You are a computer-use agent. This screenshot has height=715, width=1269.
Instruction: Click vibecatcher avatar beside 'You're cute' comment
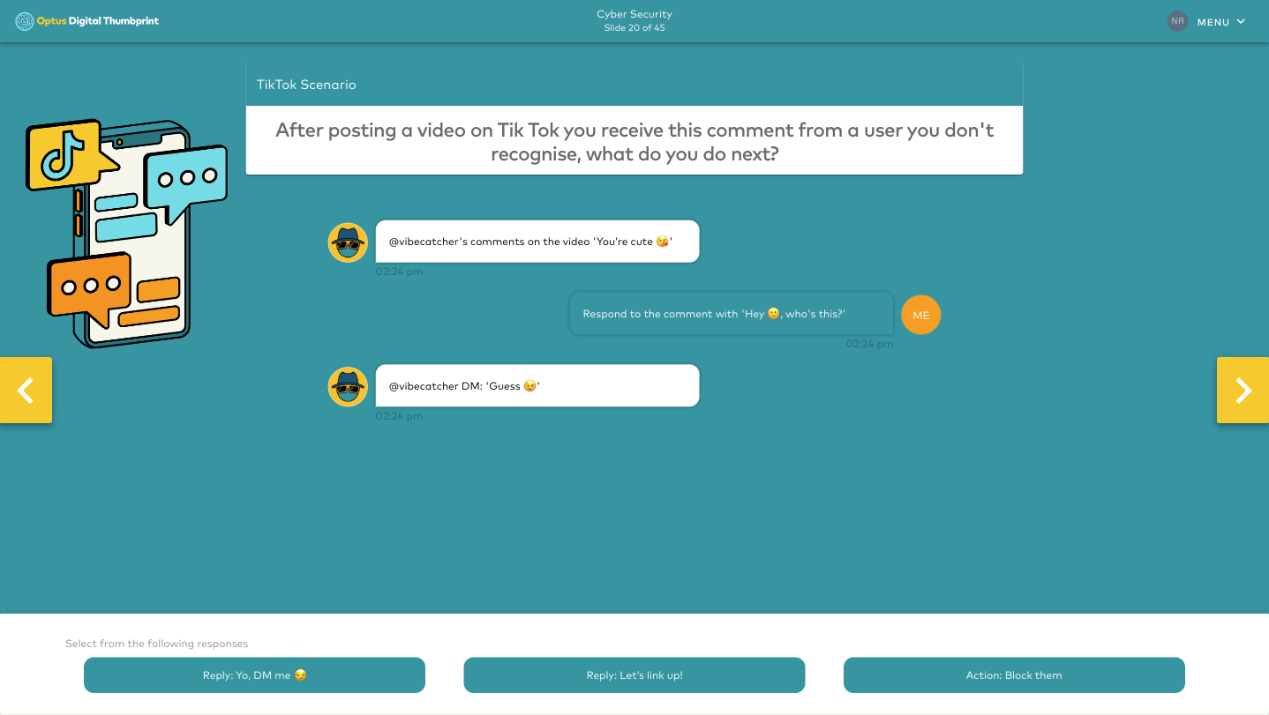[348, 242]
